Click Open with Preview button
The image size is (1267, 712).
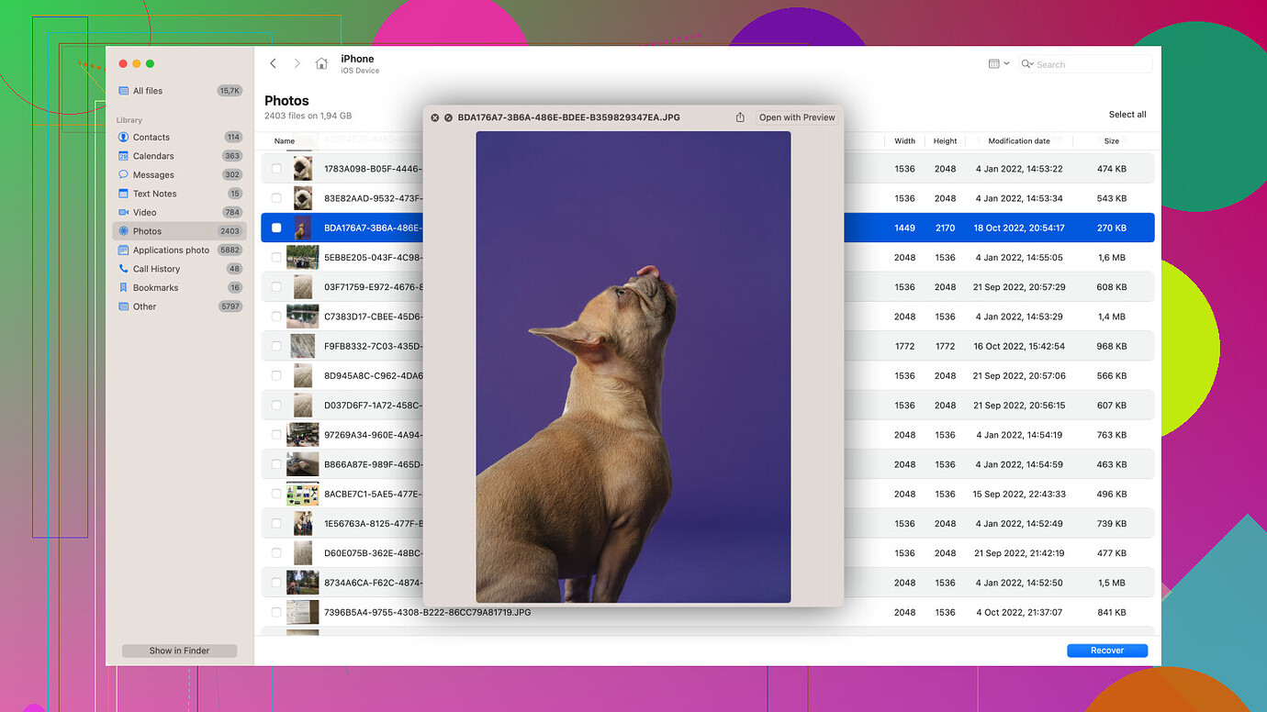point(797,117)
